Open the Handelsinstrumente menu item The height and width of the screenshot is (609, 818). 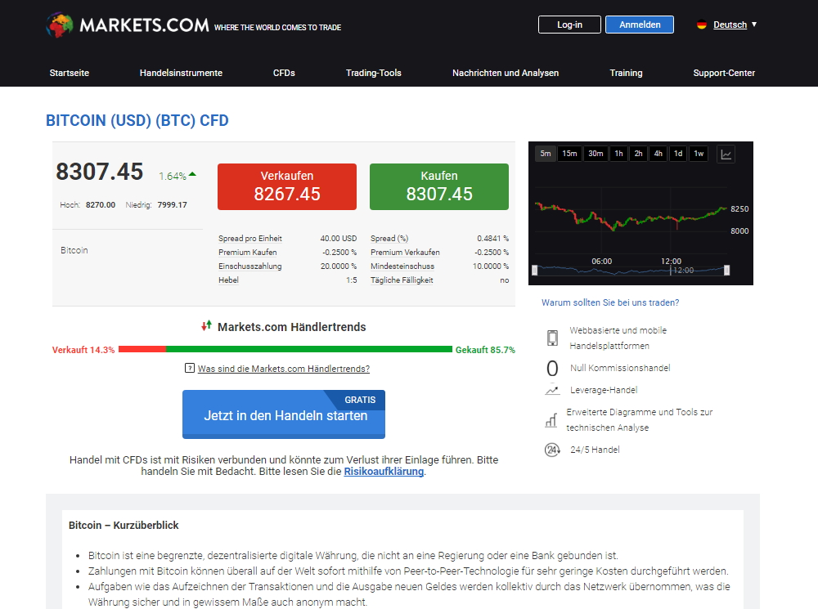click(181, 73)
